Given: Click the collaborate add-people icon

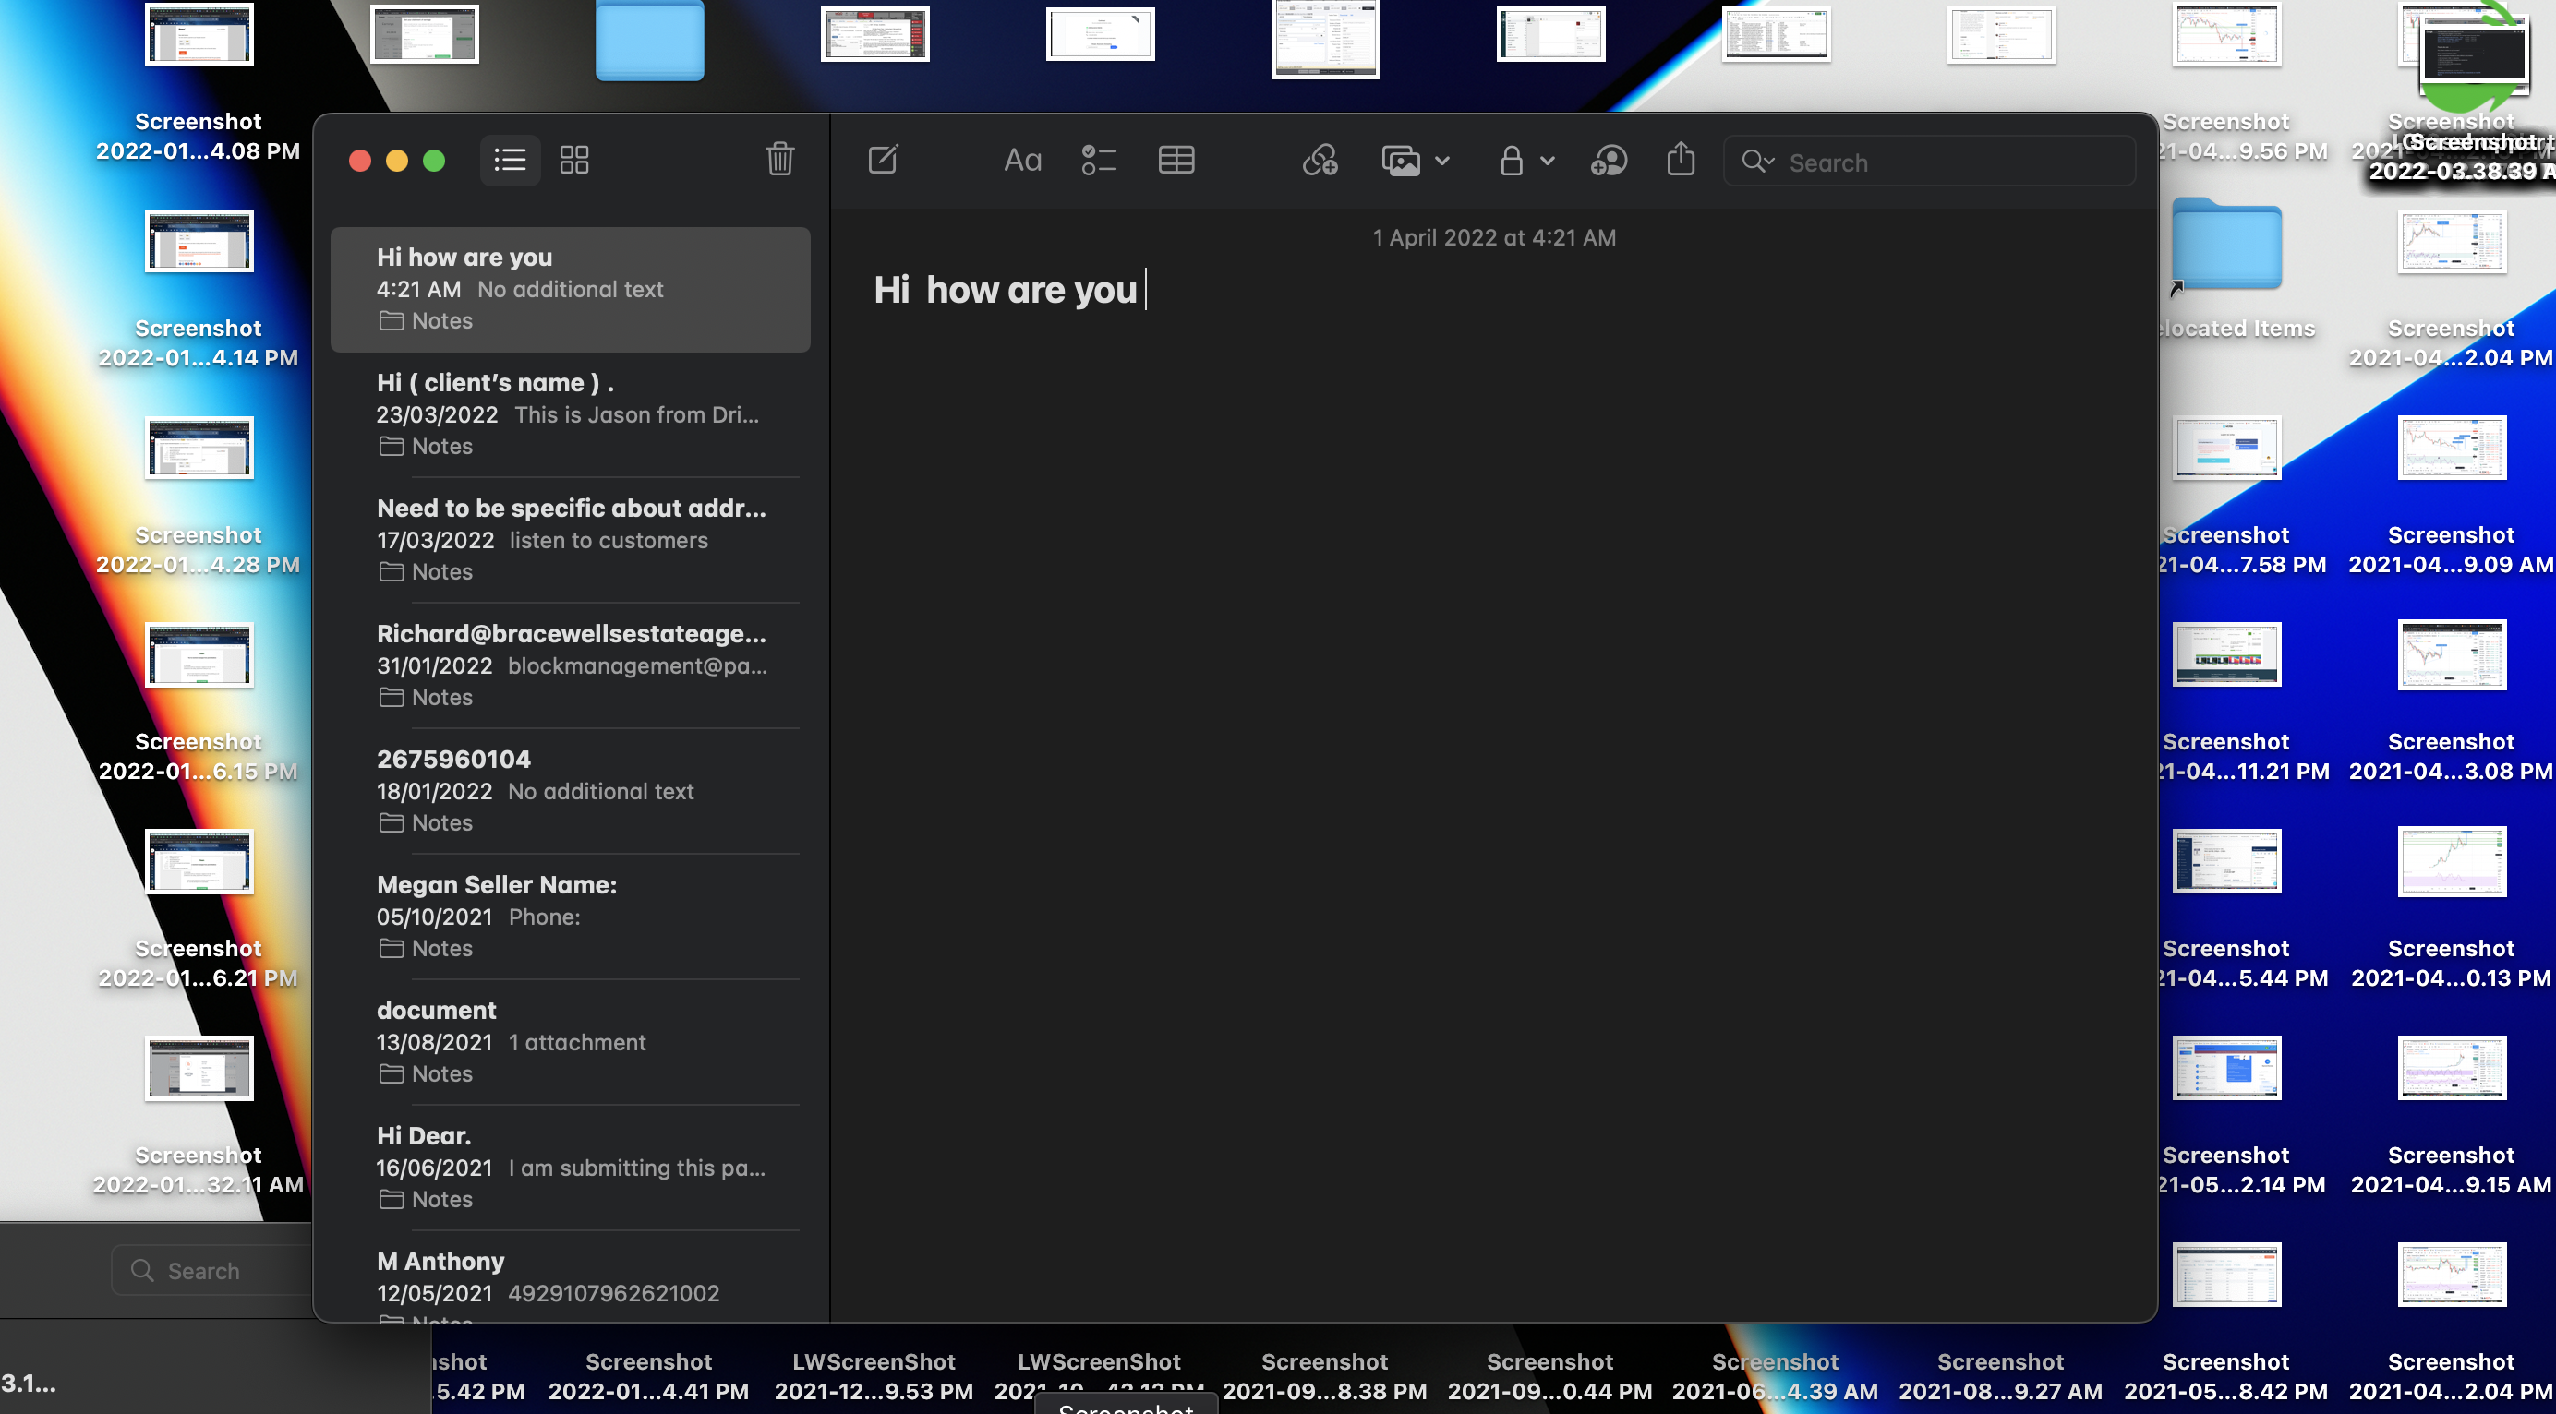Looking at the screenshot, I should [1609, 160].
